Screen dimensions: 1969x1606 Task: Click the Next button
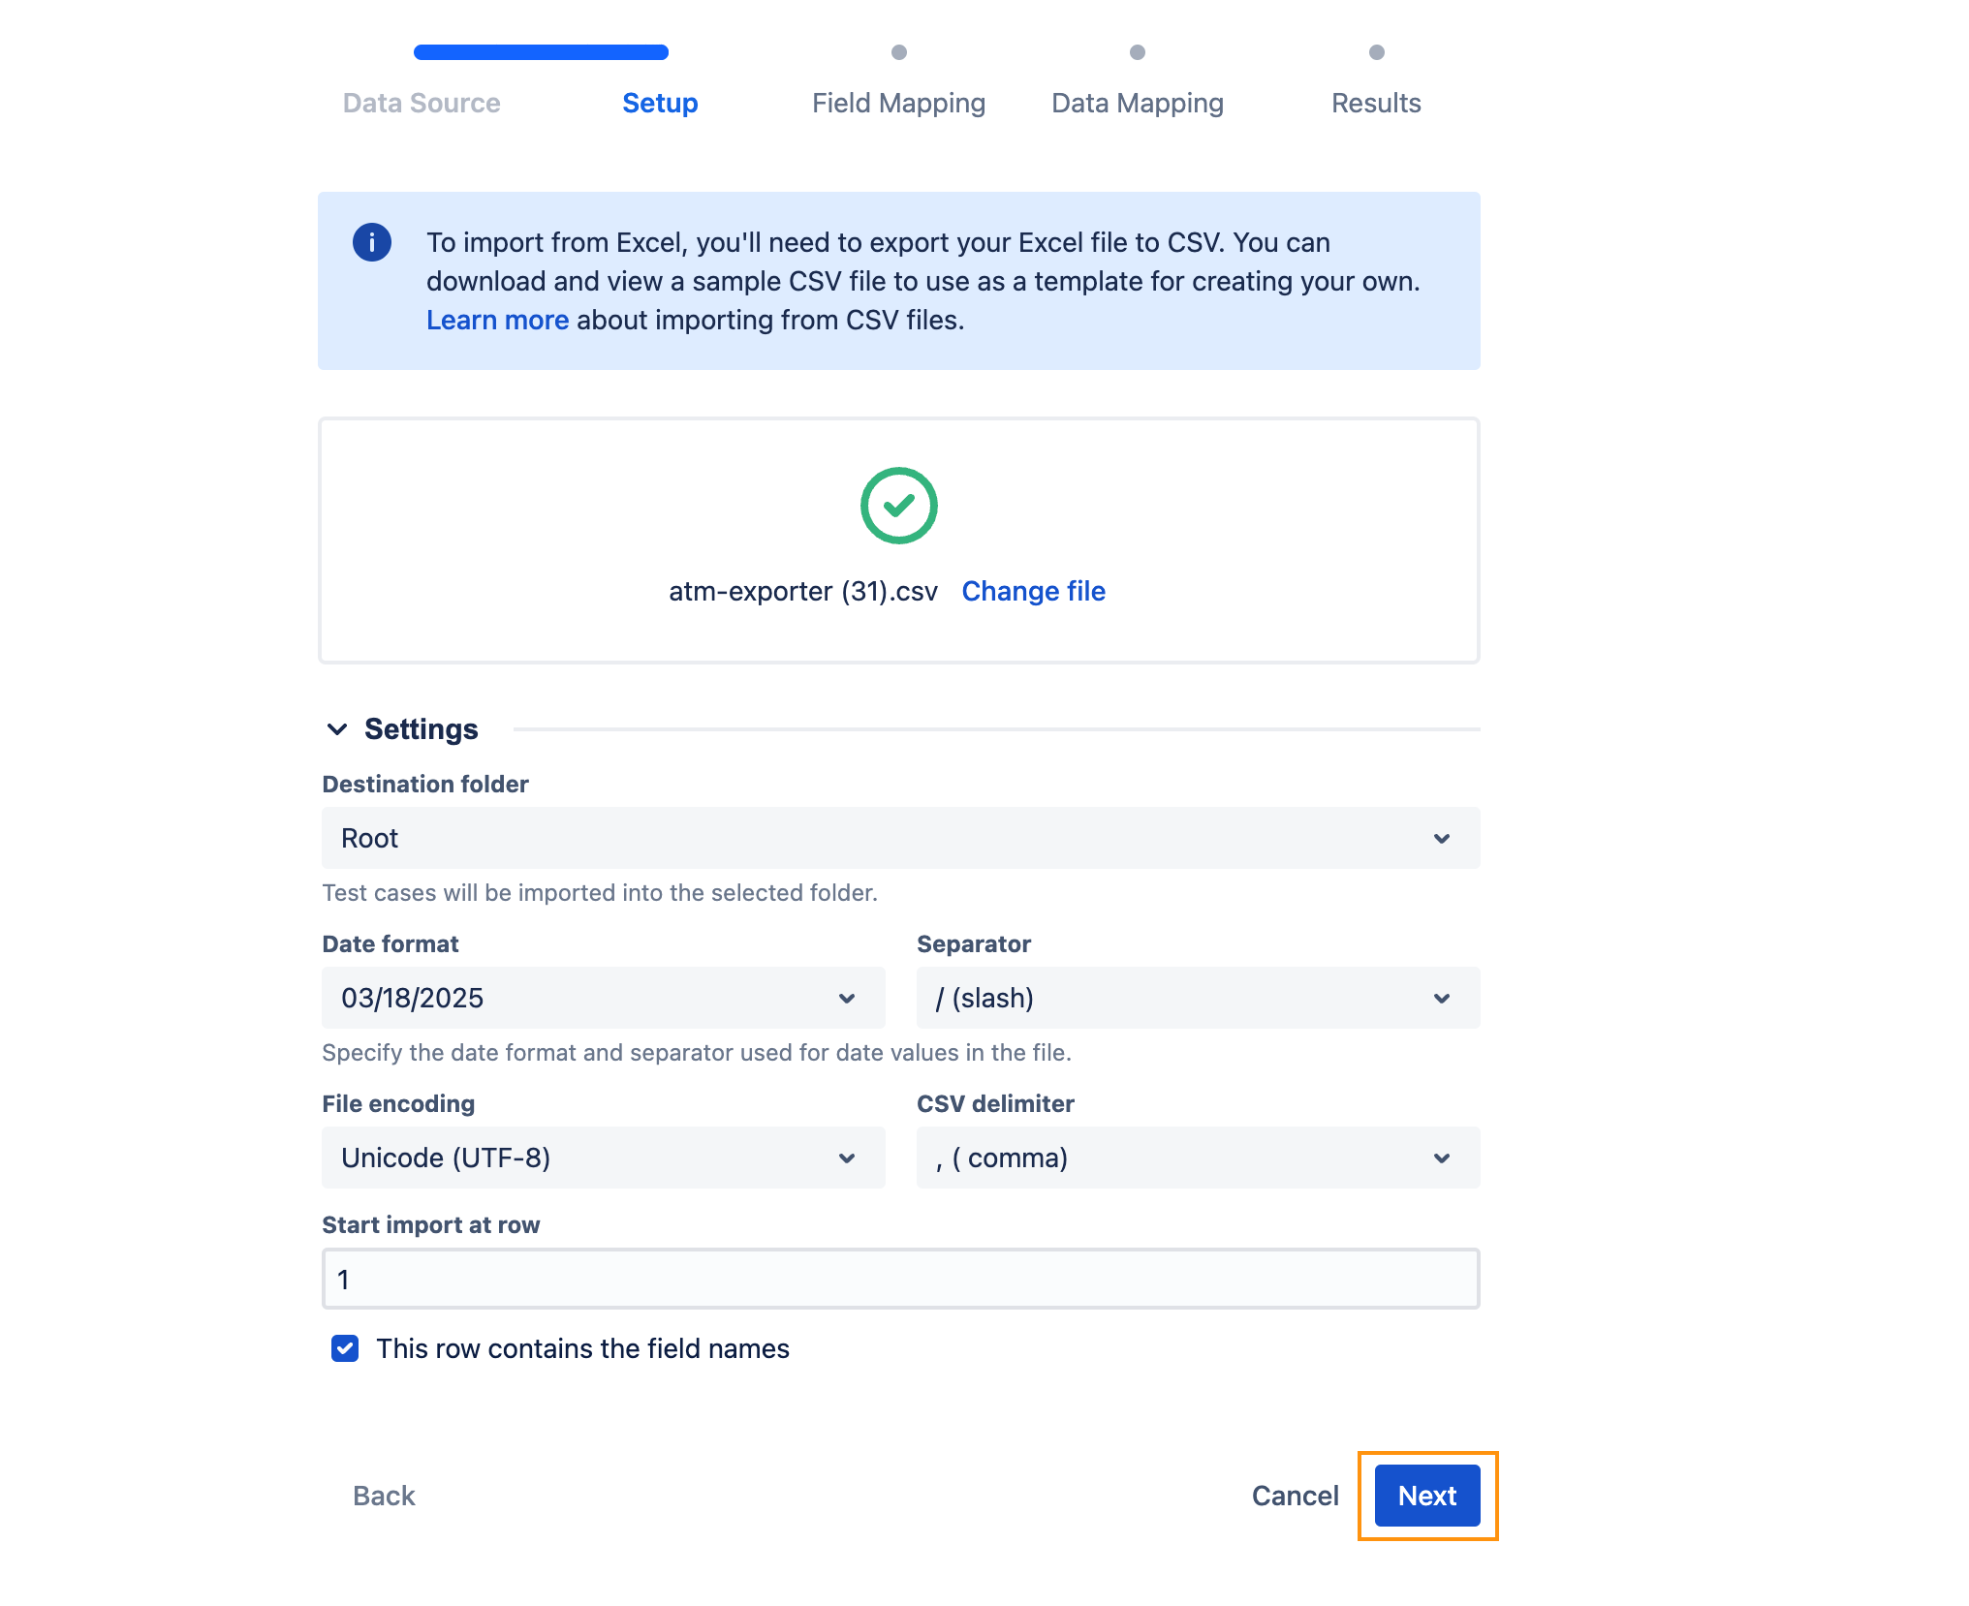click(1426, 1496)
